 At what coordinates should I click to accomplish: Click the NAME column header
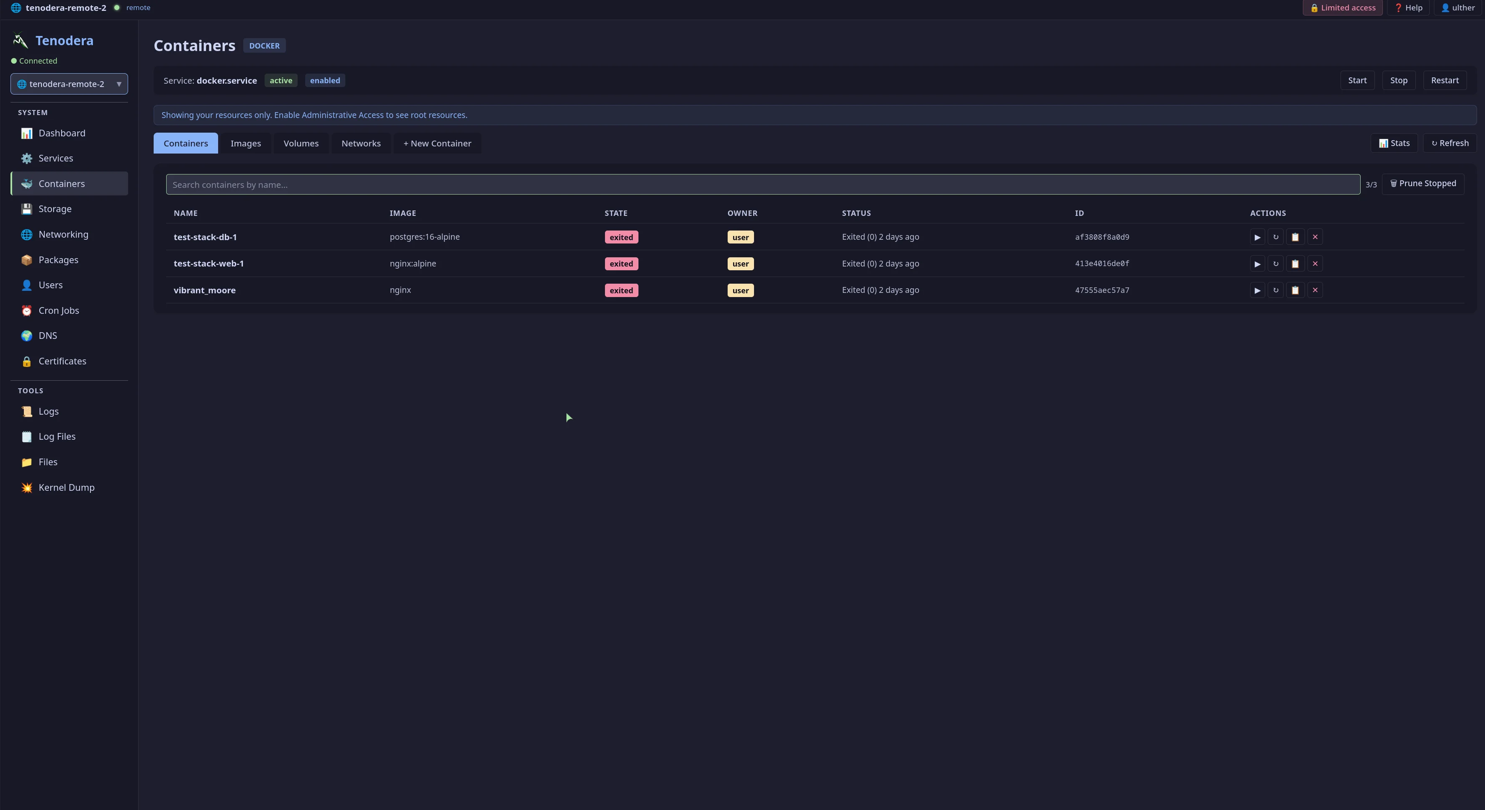pyautogui.click(x=185, y=213)
